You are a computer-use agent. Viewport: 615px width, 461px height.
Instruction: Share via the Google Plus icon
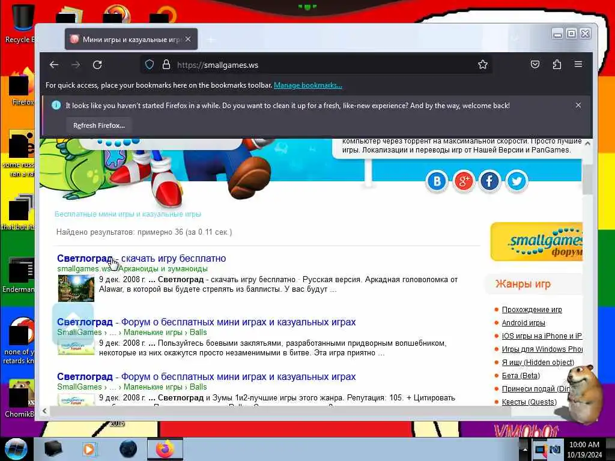(x=464, y=181)
